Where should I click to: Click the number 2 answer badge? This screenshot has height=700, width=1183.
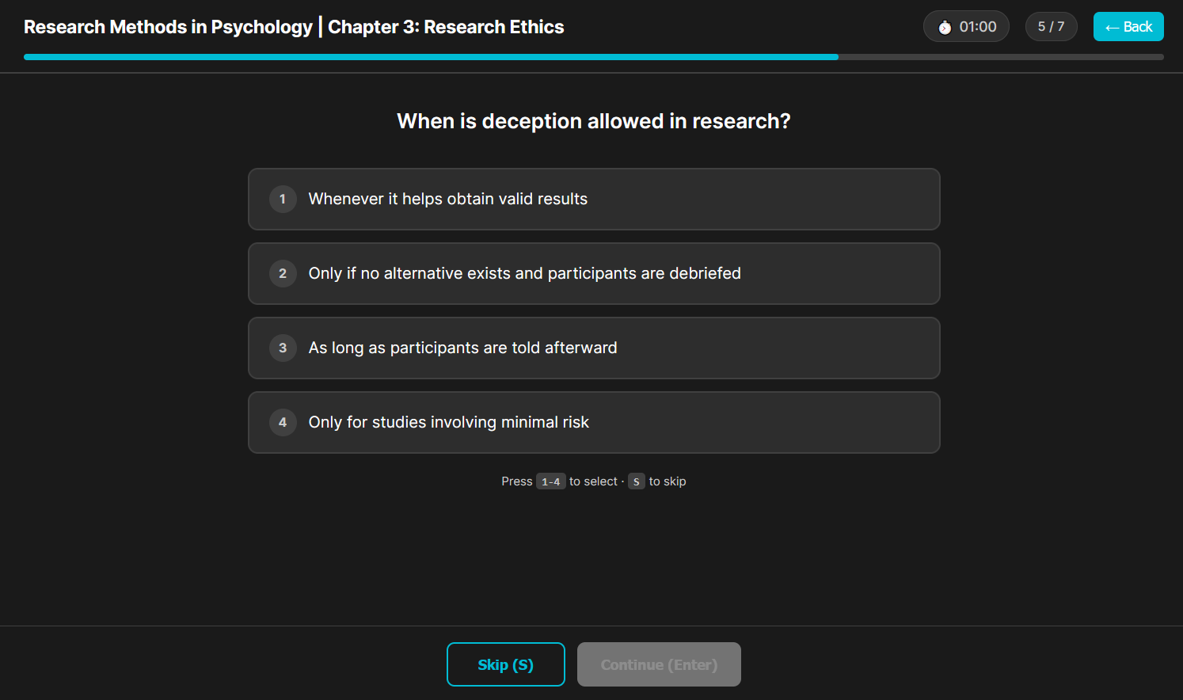(x=283, y=273)
